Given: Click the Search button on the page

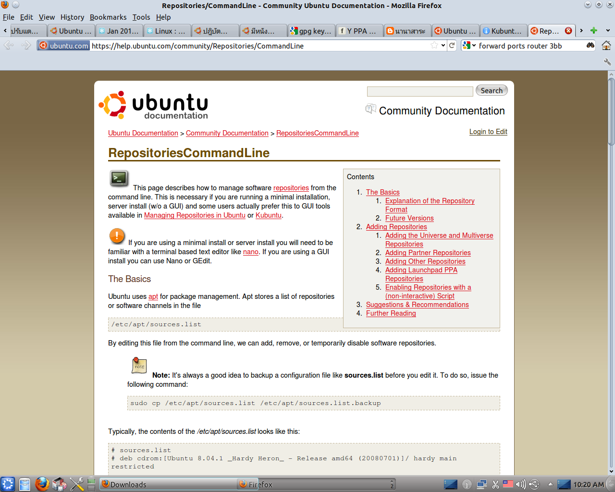Looking at the screenshot, I should pyautogui.click(x=492, y=90).
